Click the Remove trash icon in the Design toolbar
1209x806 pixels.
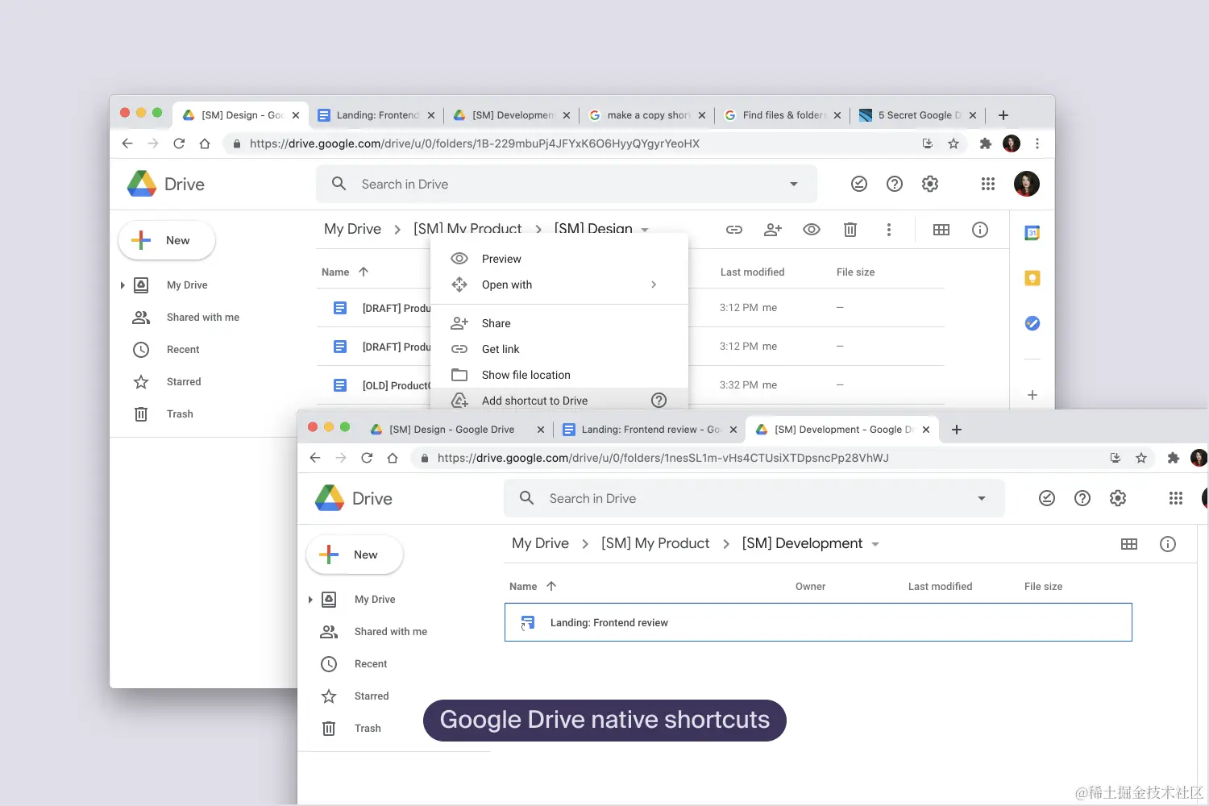point(850,230)
